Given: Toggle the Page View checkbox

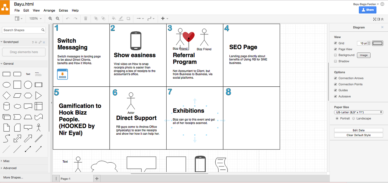Looking at the screenshot, I should (x=336, y=49).
